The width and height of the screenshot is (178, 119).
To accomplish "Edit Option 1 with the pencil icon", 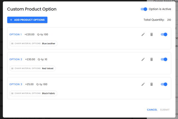I will coord(143,34).
